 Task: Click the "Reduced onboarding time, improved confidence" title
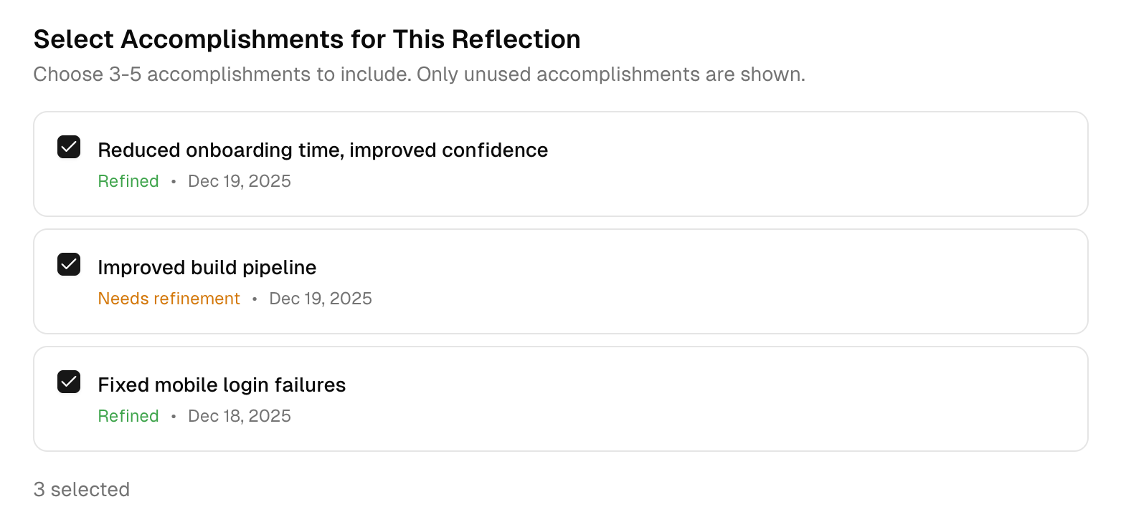click(323, 150)
